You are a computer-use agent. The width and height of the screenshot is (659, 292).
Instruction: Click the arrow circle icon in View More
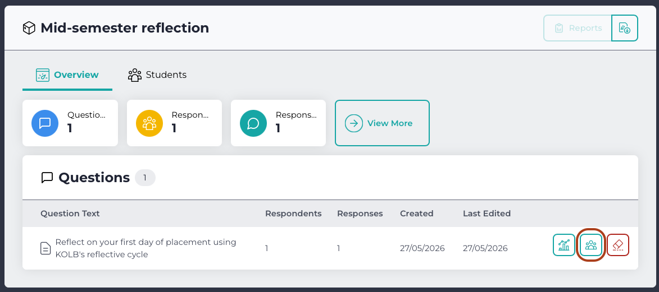point(354,123)
